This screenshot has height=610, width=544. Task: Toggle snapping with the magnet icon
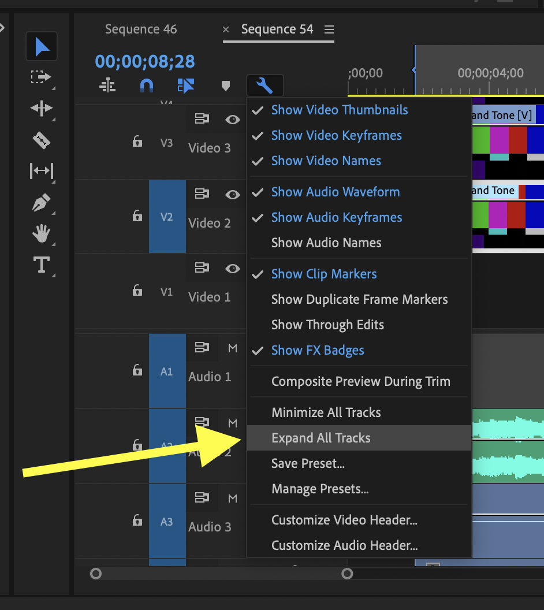(146, 85)
